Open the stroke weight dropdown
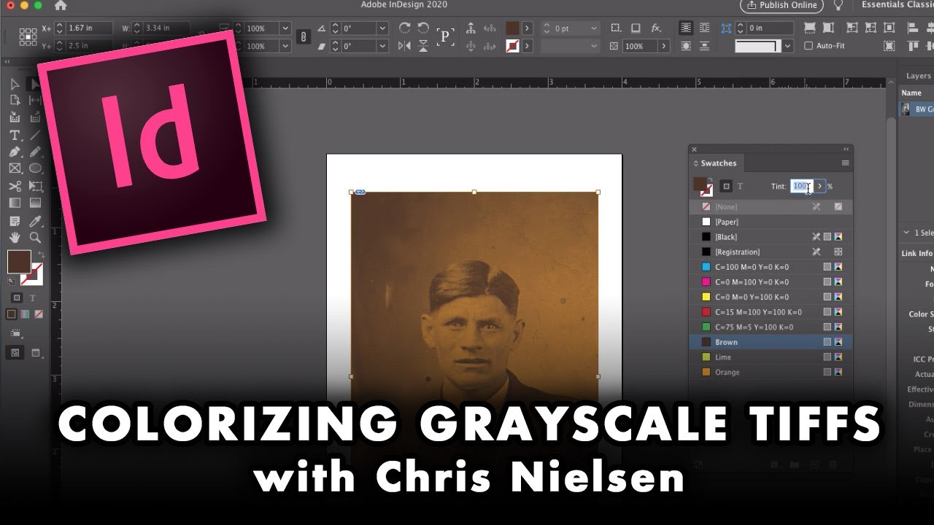The height and width of the screenshot is (525, 934). click(595, 28)
